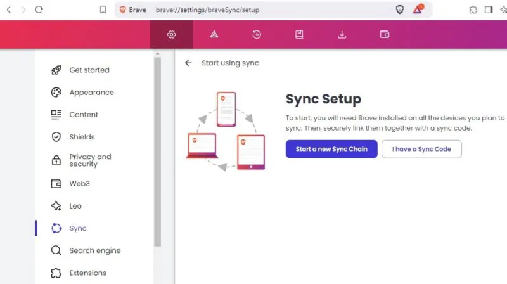
Task: Click the Sync Setup heading
Action: [323, 99]
